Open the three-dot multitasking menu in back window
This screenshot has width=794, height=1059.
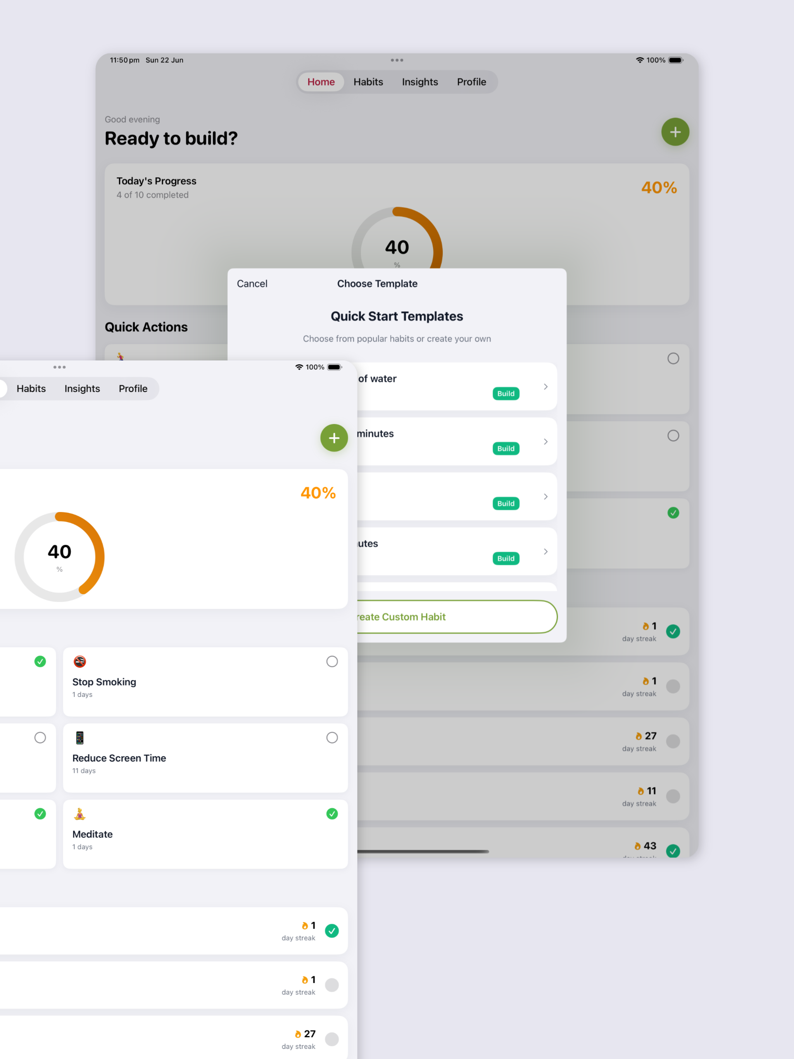(397, 60)
